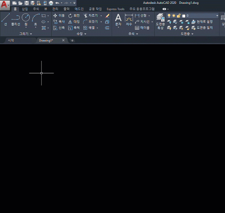Image resolution: width=225 pixels, height=213 pixels.
Task: Click the layer Isolate icon
Action: click(x=175, y=22)
